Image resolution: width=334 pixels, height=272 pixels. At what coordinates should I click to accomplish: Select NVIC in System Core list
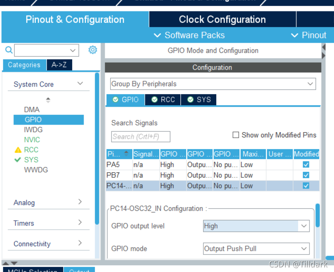click(32, 140)
